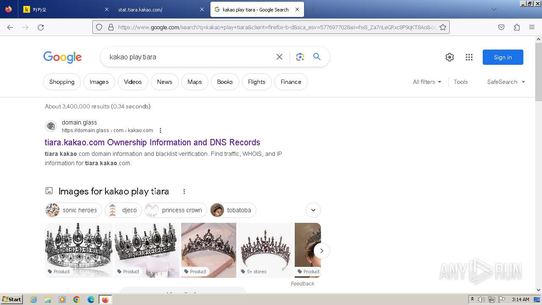The height and width of the screenshot is (305, 542).
Task: Open the 5+ stores tiara image
Action: point(265,250)
